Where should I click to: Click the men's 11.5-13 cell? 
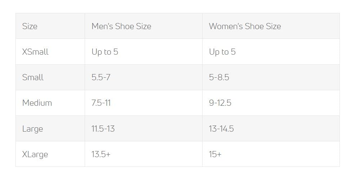[x=103, y=129]
